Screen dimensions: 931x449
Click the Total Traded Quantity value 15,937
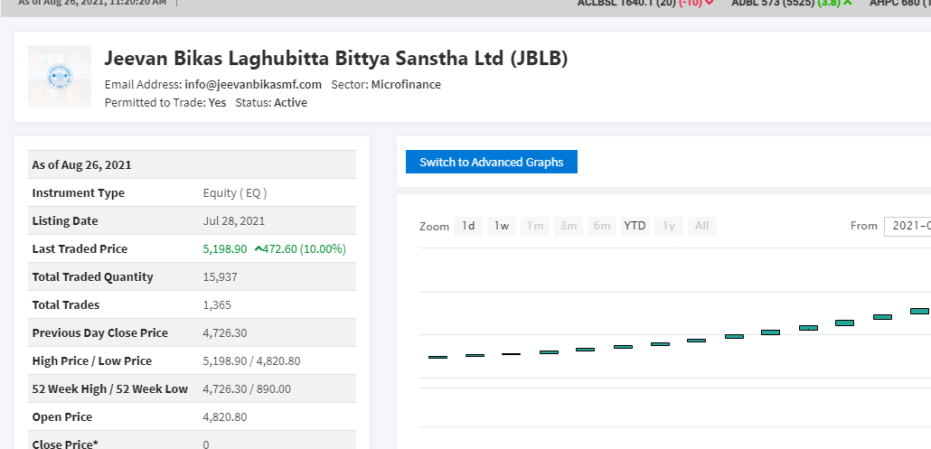click(x=220, y=277)
